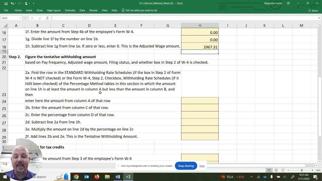The width and height of the screenshot is (322, 181).
Task: Select column B header
Action: tap(37, 25)
